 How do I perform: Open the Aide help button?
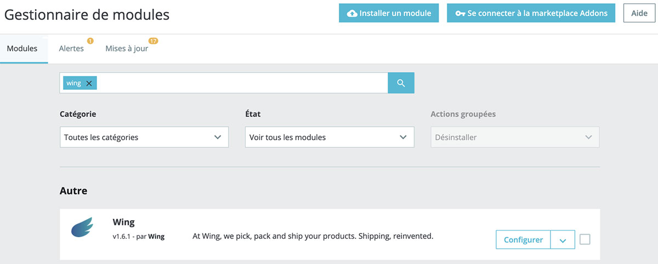coord(639,14)
